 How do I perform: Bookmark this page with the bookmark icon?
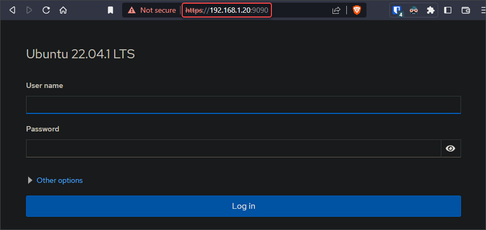coord(110,11)
